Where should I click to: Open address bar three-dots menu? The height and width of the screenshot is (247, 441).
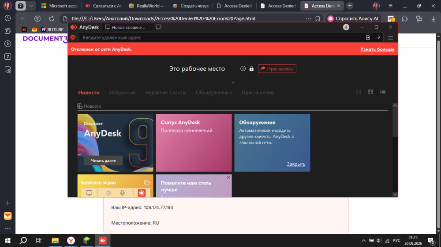[309, 18]
